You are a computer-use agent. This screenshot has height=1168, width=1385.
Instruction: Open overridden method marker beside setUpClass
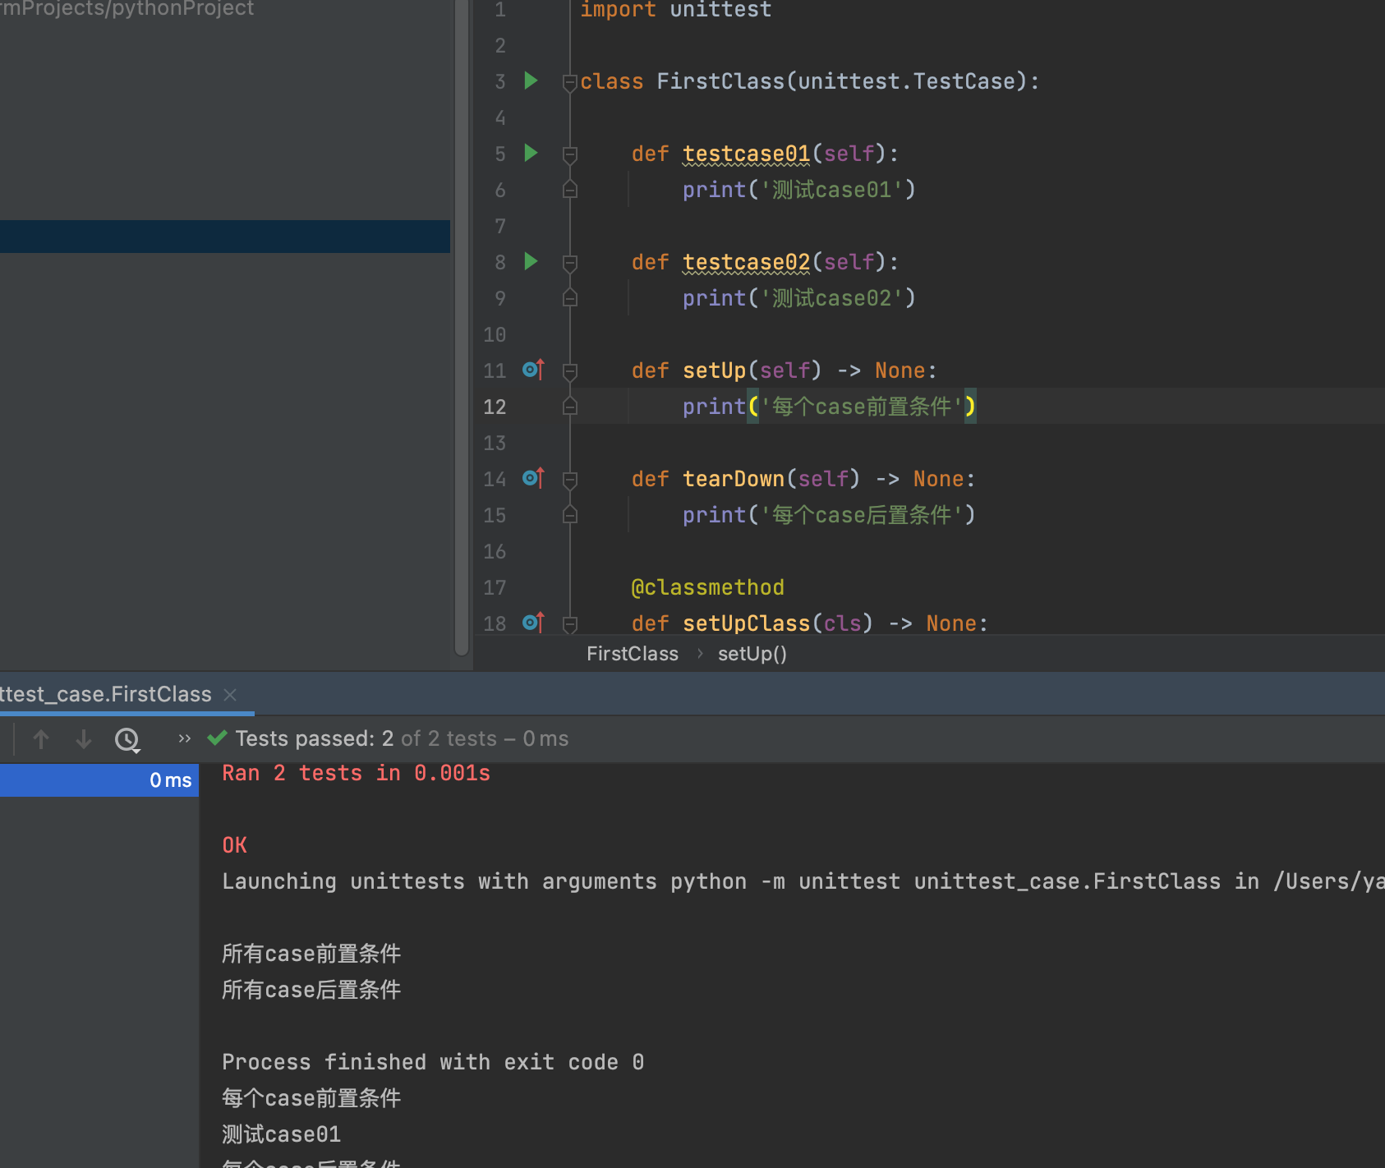point(533,623)
